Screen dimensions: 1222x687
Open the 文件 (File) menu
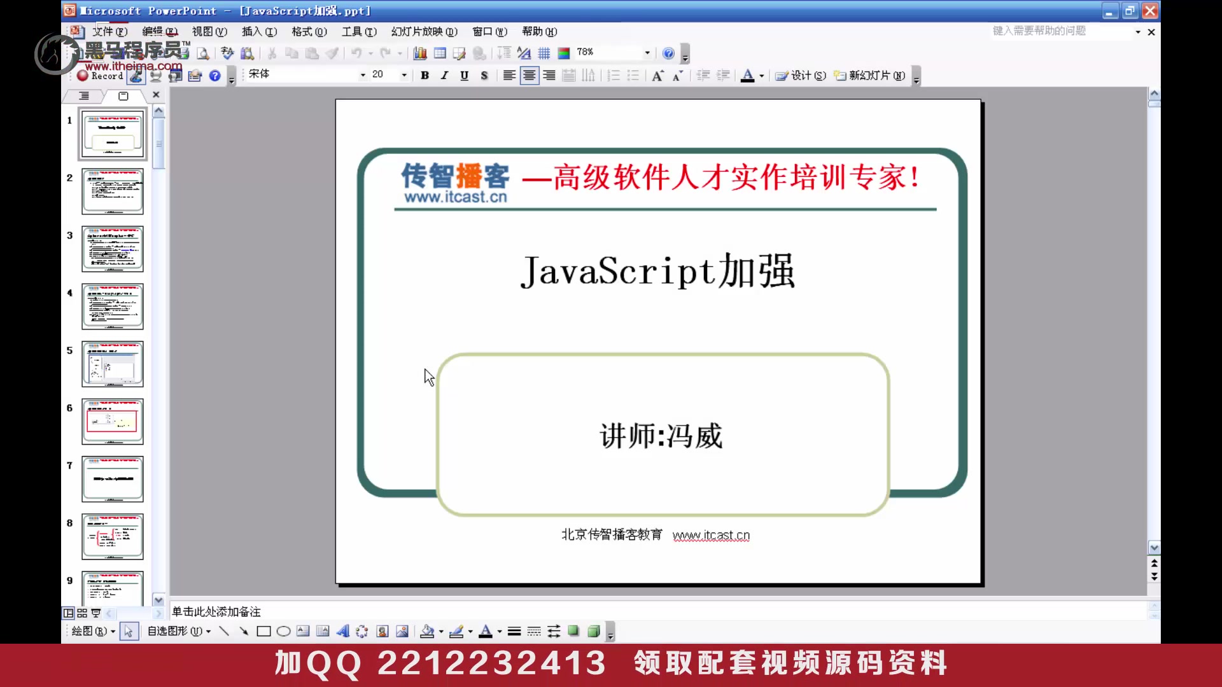pos(110,32)
